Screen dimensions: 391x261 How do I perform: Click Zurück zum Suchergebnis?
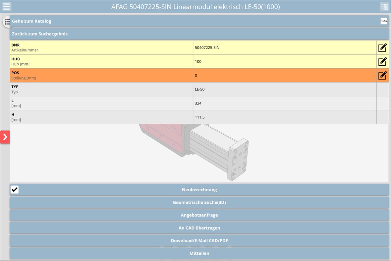click(199, 34)
